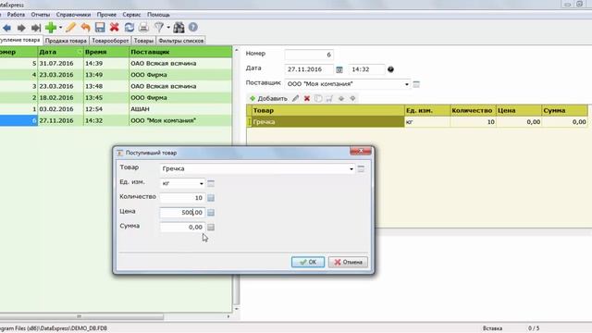Open the Отчеты menu
This screenshot has width=592, height=333.
pos(41,15)
